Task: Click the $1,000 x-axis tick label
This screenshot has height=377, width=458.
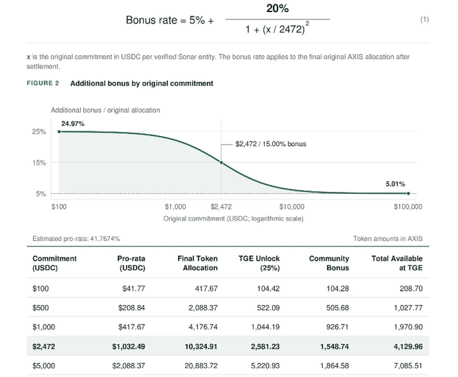Action: 175,207
